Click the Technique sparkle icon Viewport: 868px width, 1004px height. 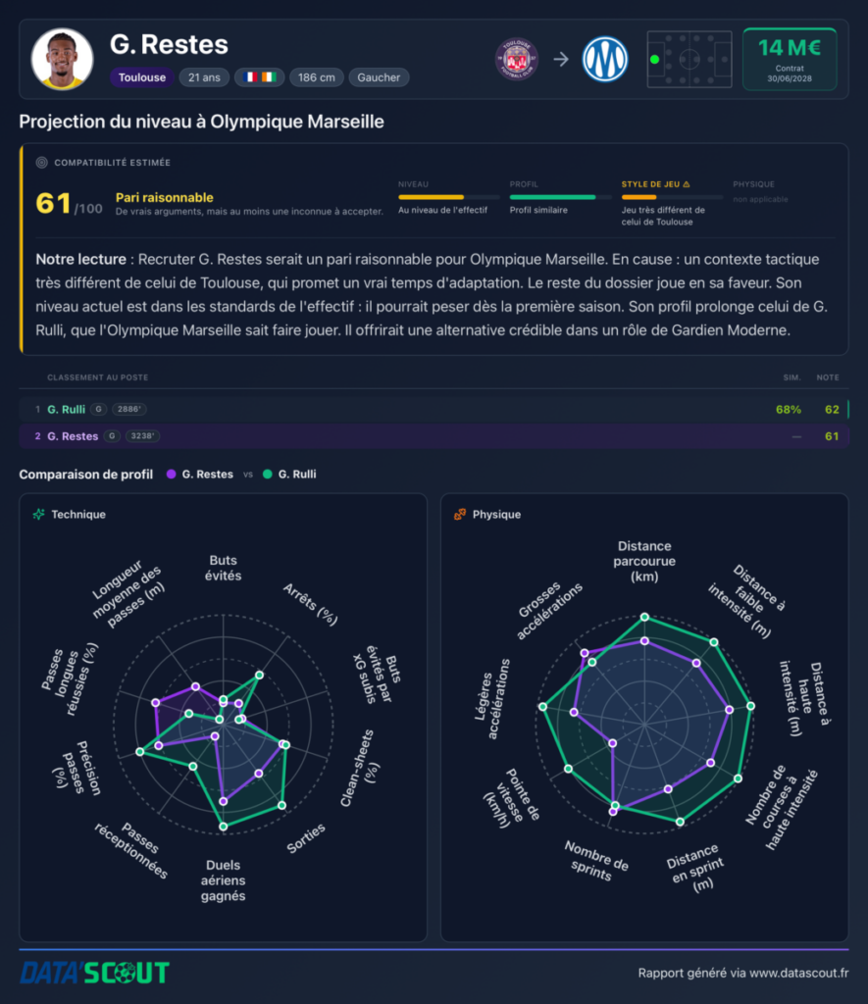[x=39, y=514]
